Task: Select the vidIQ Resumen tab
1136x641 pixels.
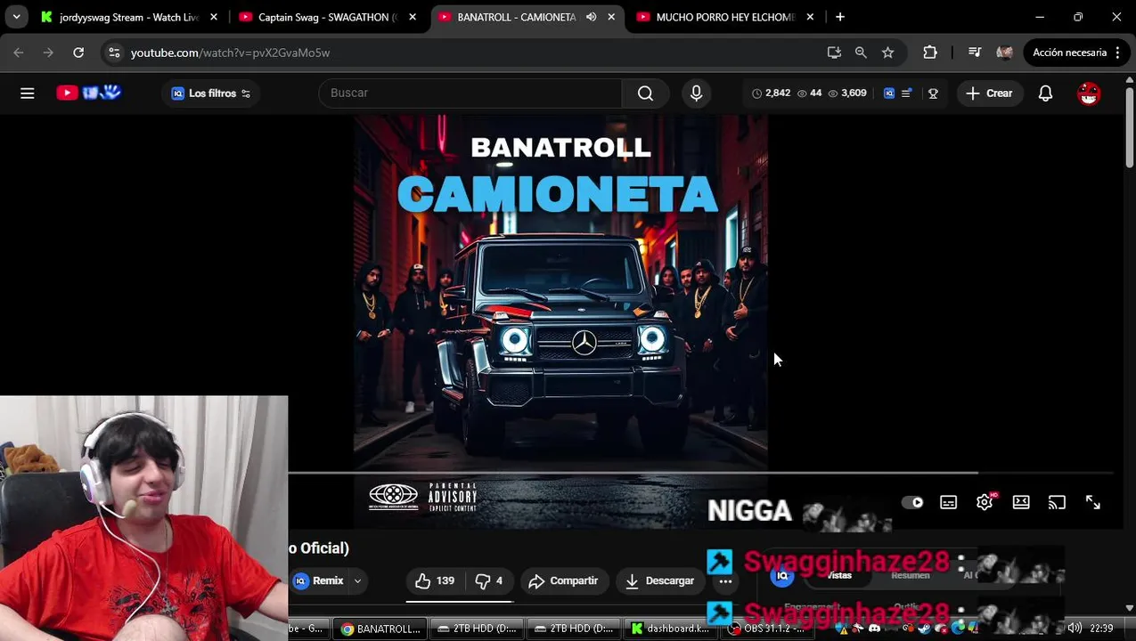Action: (x=910, y=575)
